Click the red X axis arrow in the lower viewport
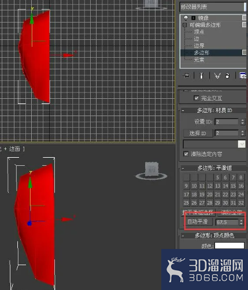 66,220
